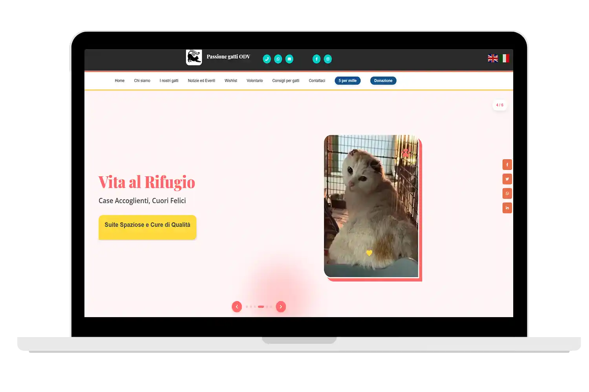The image size is (589, 392).
Task: Open the WhatsApp icon in header
Action: click(x=278, y=59)
